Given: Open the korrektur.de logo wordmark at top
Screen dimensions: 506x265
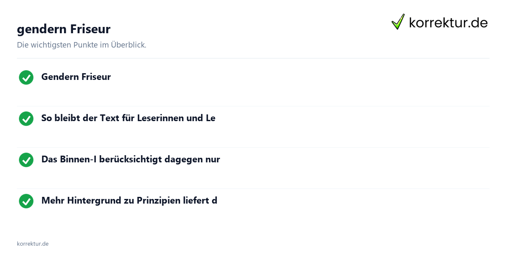Looking at the screenshot, I should coord(448,22).
